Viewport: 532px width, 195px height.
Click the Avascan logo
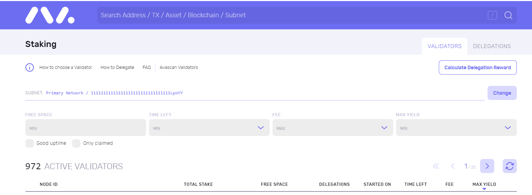pyautogui.click(x=50, y=16)
